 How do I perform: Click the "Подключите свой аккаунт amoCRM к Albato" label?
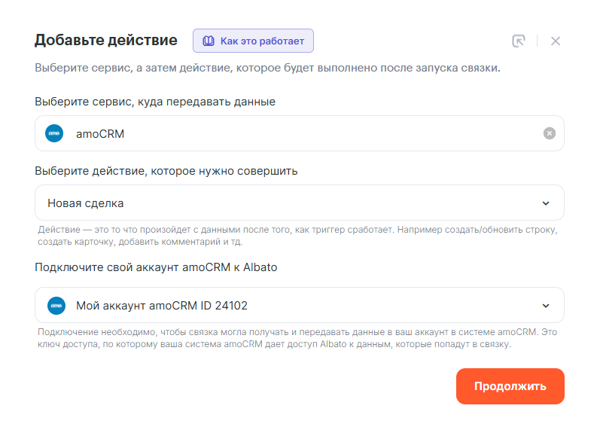(156, 267)
